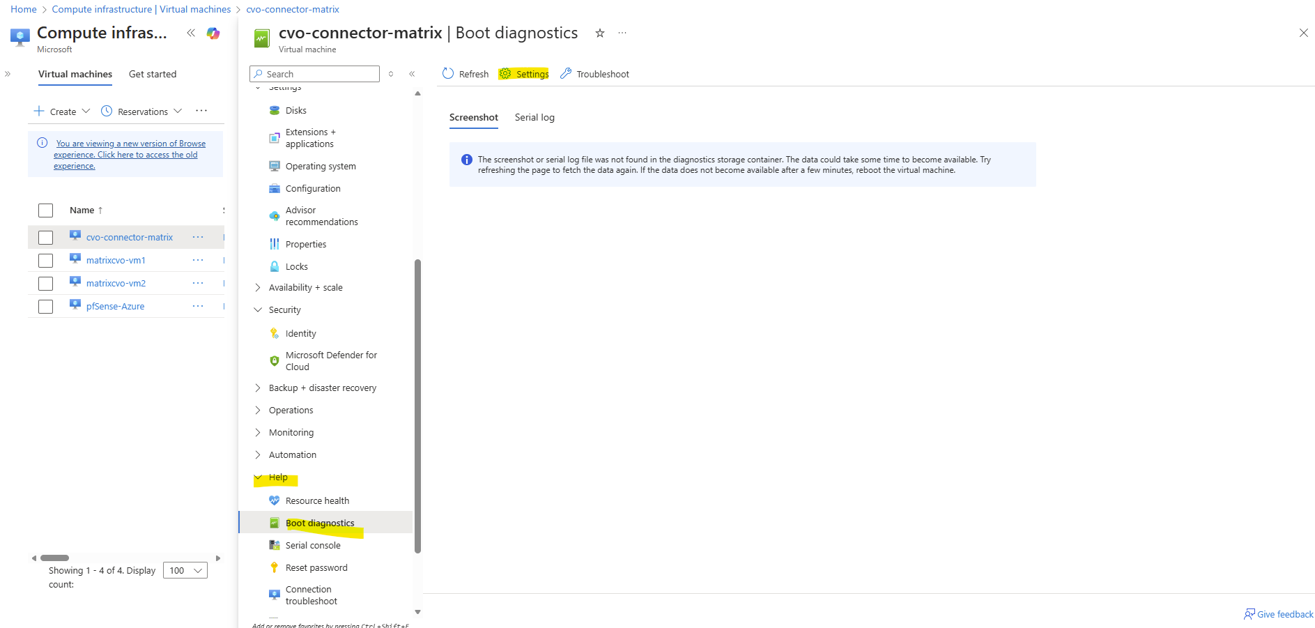Open boot diagnostics Settings gear

505,74
